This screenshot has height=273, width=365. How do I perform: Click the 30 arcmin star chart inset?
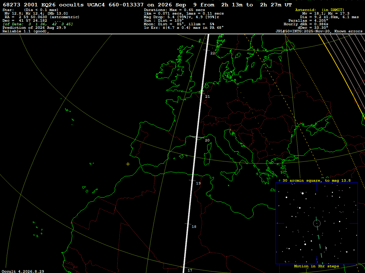click(317, 223)
